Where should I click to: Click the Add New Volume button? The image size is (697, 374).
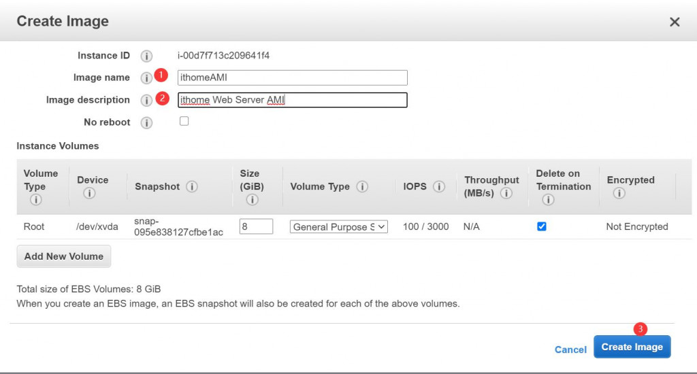click(x=63, y=256)
